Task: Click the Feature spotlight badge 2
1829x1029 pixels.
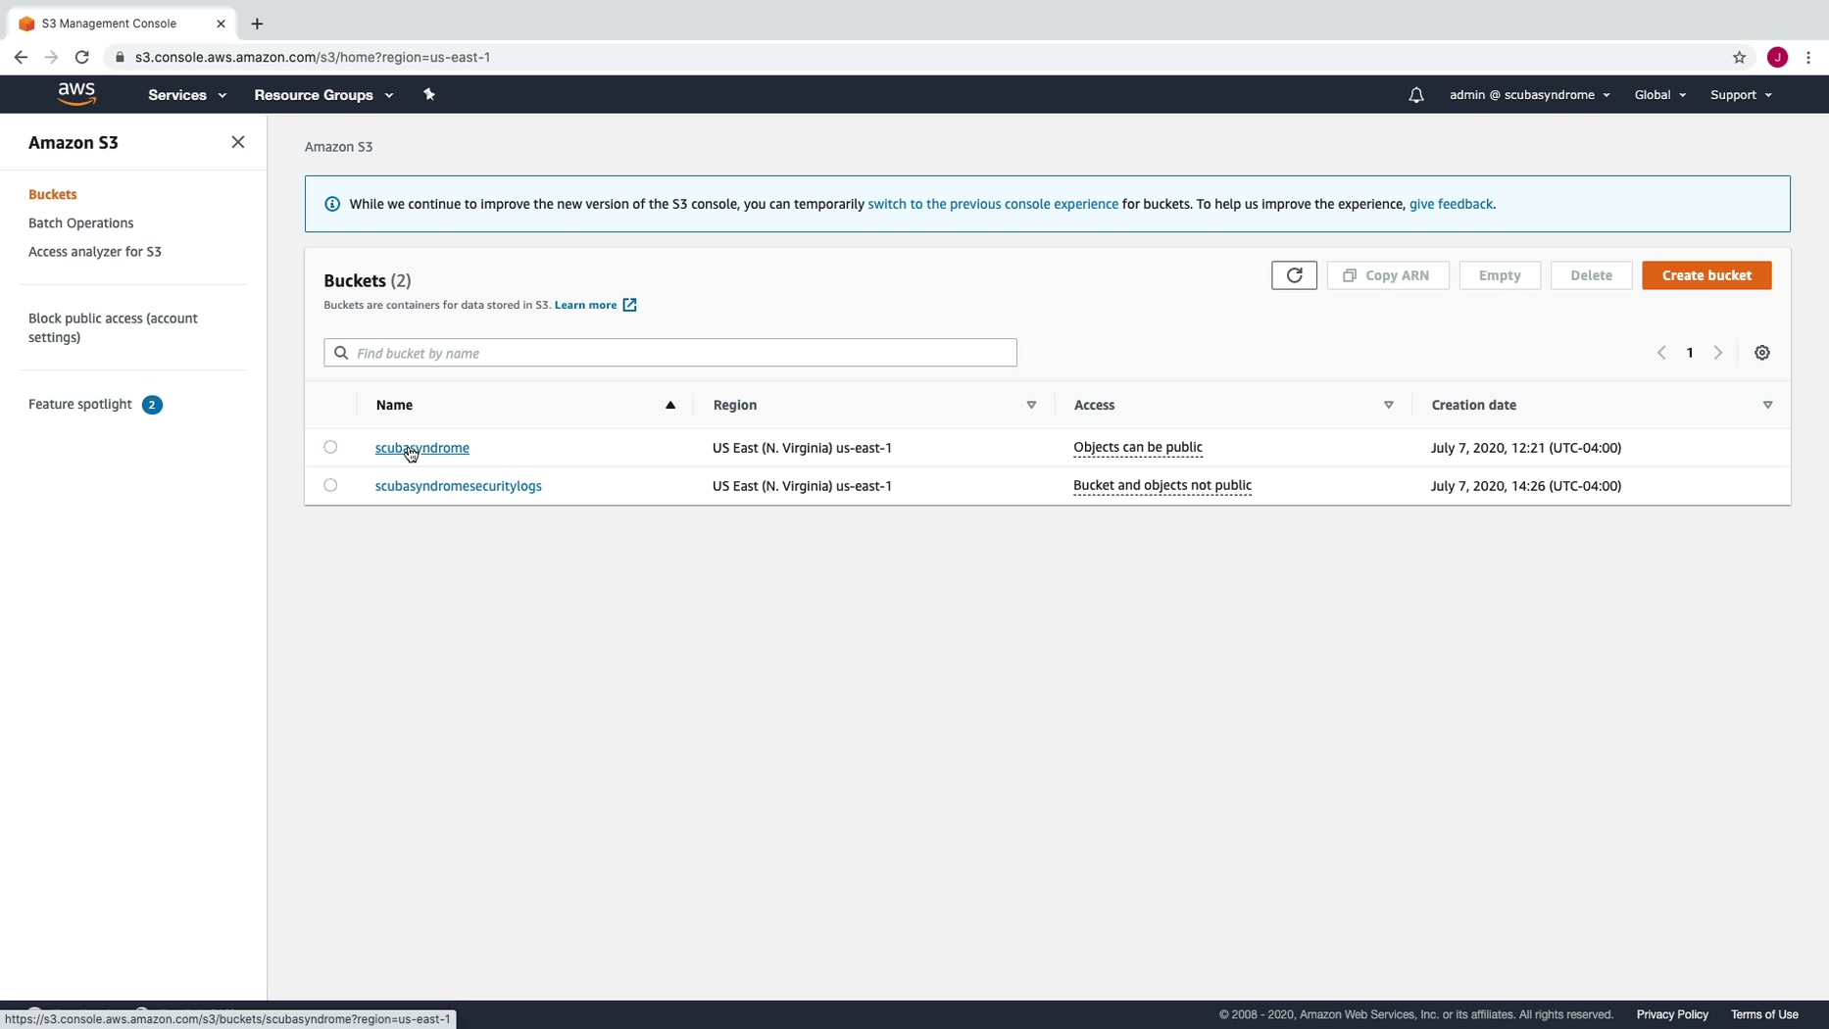Action: [152, 405]
